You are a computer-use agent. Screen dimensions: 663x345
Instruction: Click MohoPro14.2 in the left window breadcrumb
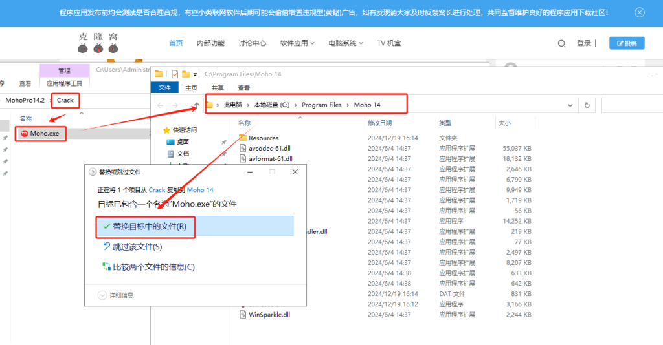(25, 100)
